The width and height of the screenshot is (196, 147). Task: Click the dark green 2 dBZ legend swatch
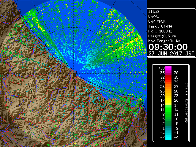(x=168, y=123)
